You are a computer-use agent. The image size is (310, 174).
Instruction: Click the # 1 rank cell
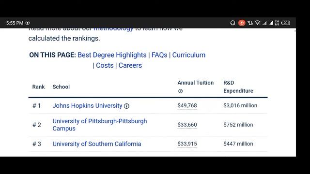click(x=37, y=106)
